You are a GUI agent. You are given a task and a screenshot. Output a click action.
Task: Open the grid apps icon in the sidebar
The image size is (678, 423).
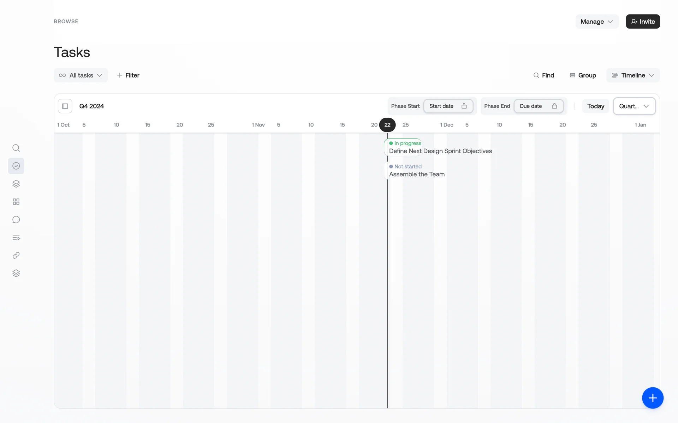tap(16, 202)
